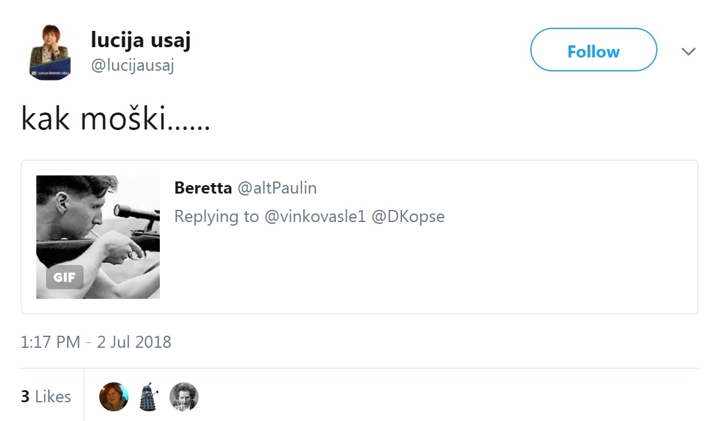The image size is (724, 421).
Task: Open the tweet timestamp 2 Jul 2018
Action: point(96,342)
